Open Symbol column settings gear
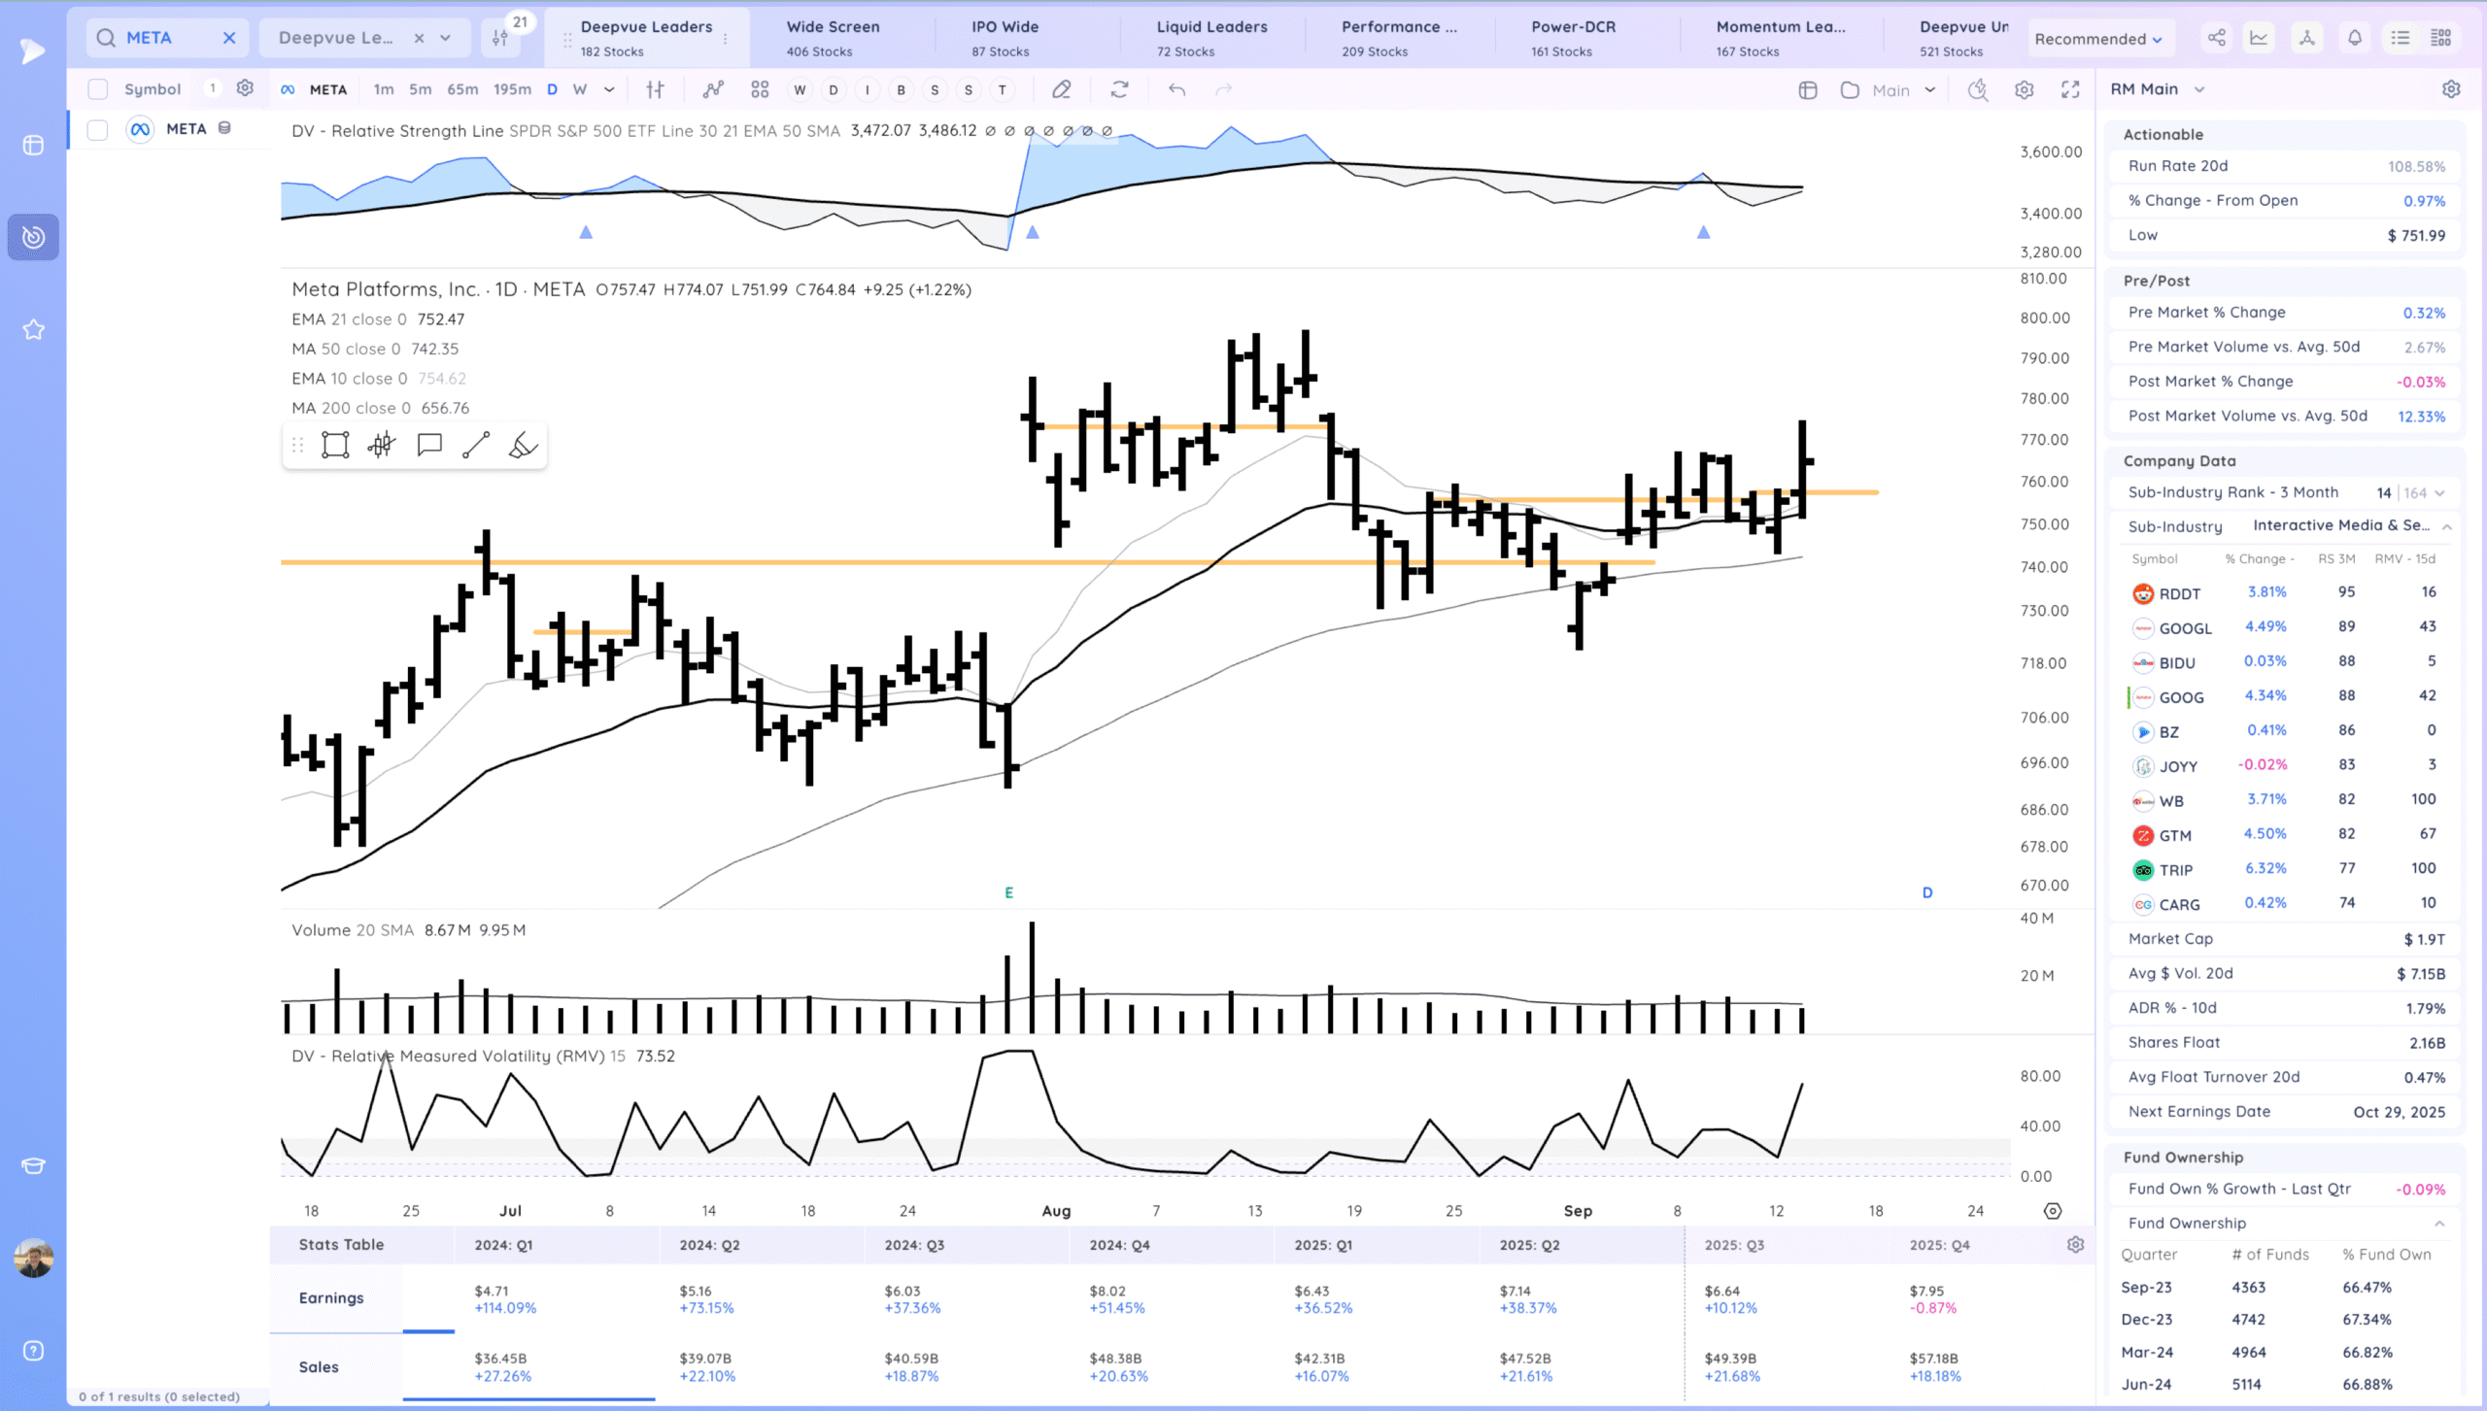The image size is (2487, 1411). 245,88
